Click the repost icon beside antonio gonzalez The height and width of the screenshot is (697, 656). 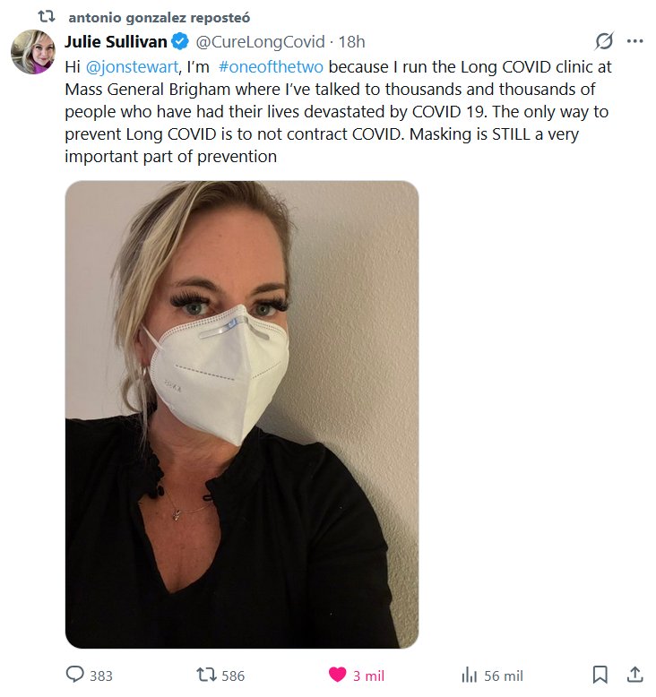point(47,17)
